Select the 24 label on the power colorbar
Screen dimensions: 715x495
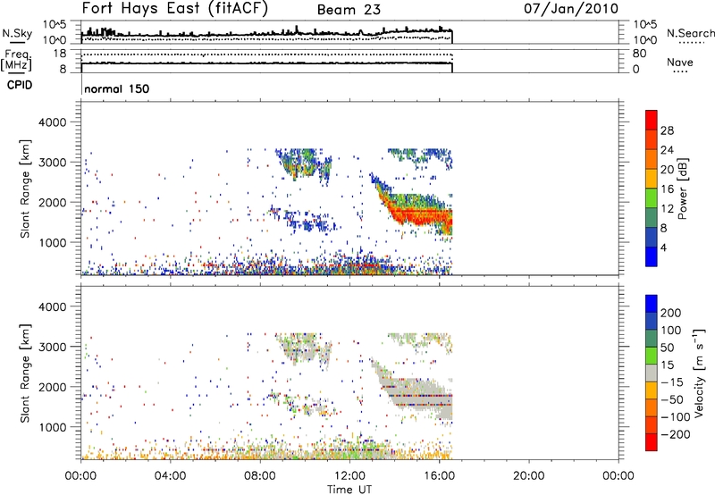(x=667, y=150)
